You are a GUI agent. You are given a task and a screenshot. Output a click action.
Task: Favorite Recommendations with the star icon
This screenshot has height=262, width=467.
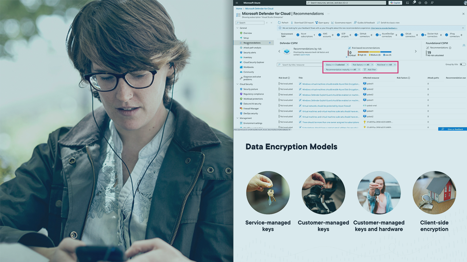[x=270, y=43]
